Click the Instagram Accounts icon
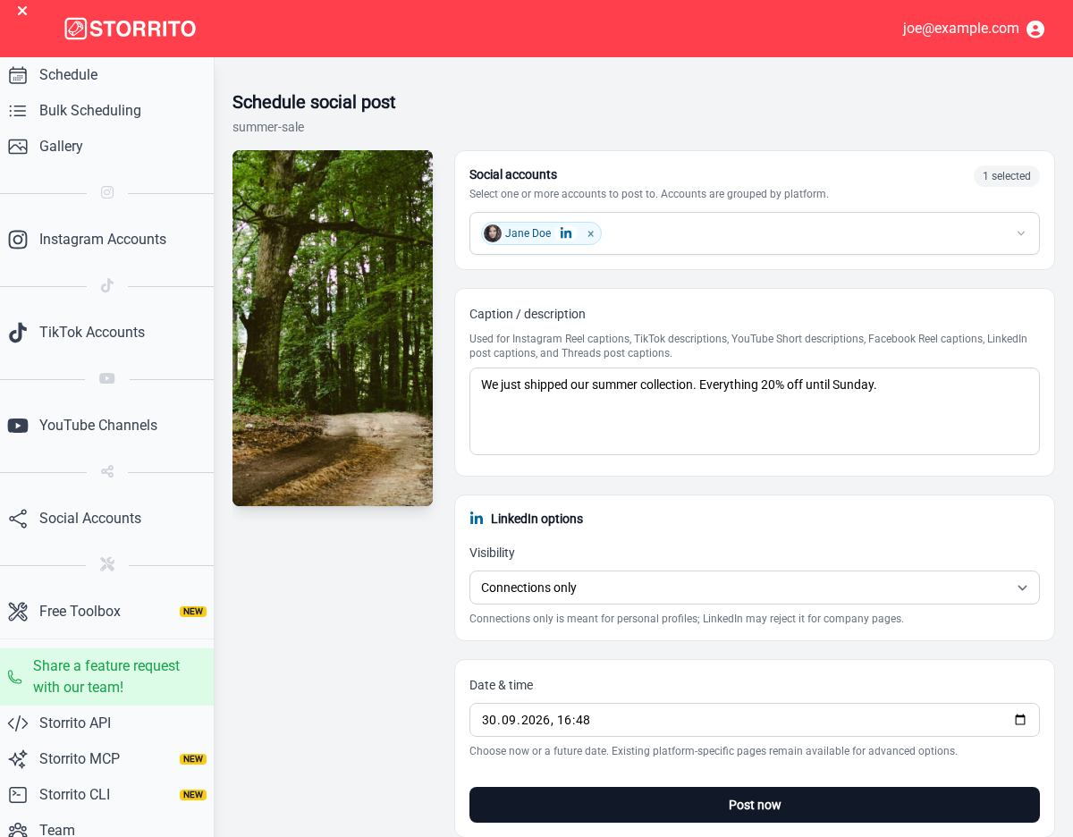The width and height of the screenshot is (1073, 837). 18,240
